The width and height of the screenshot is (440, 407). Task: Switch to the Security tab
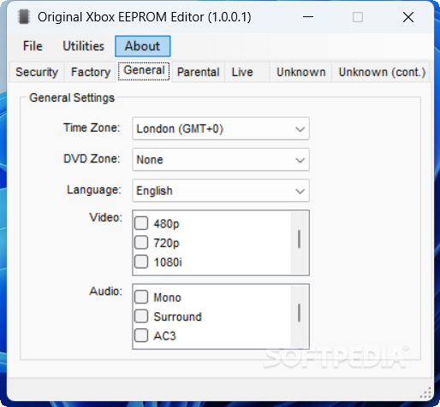click(37, 72)
